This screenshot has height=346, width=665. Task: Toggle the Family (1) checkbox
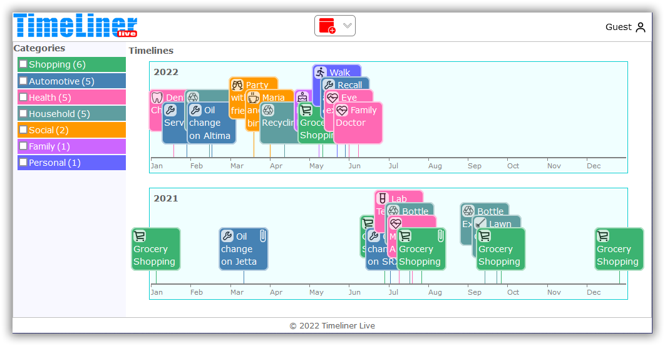point(23,146)
